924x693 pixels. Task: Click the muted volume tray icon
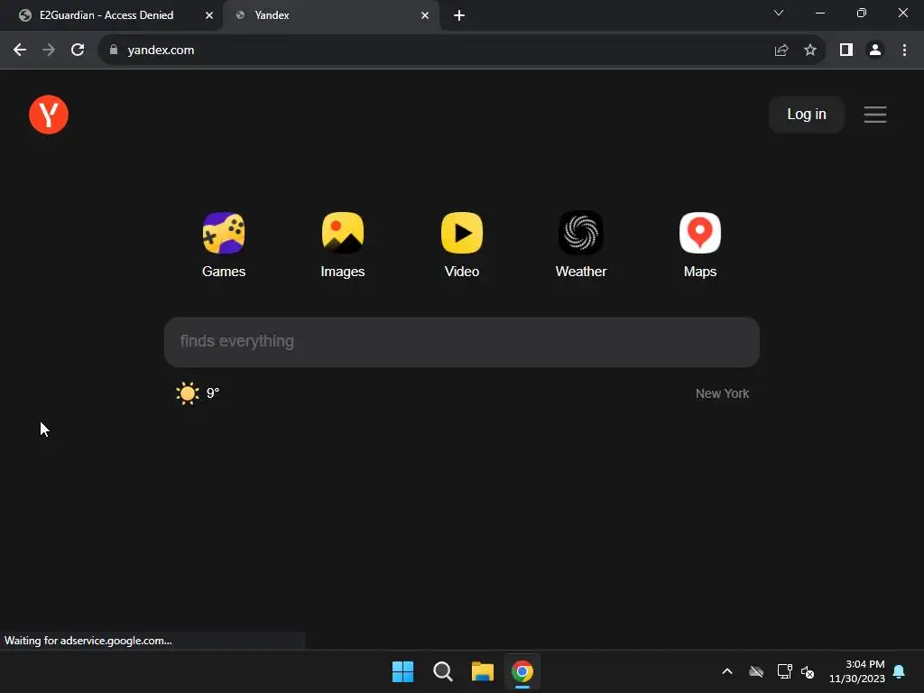click(808, 671)
